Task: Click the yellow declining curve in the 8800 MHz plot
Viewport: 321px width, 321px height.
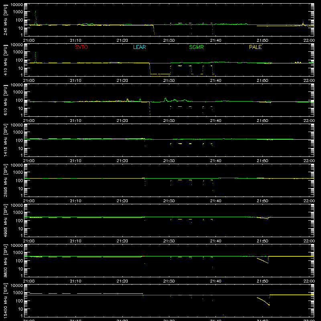Action: tap(262, 260)
